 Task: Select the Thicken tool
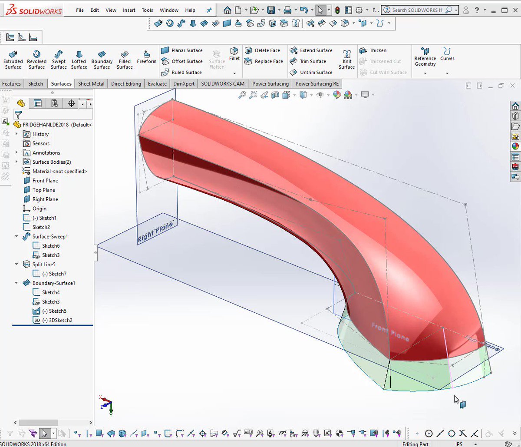374,50
